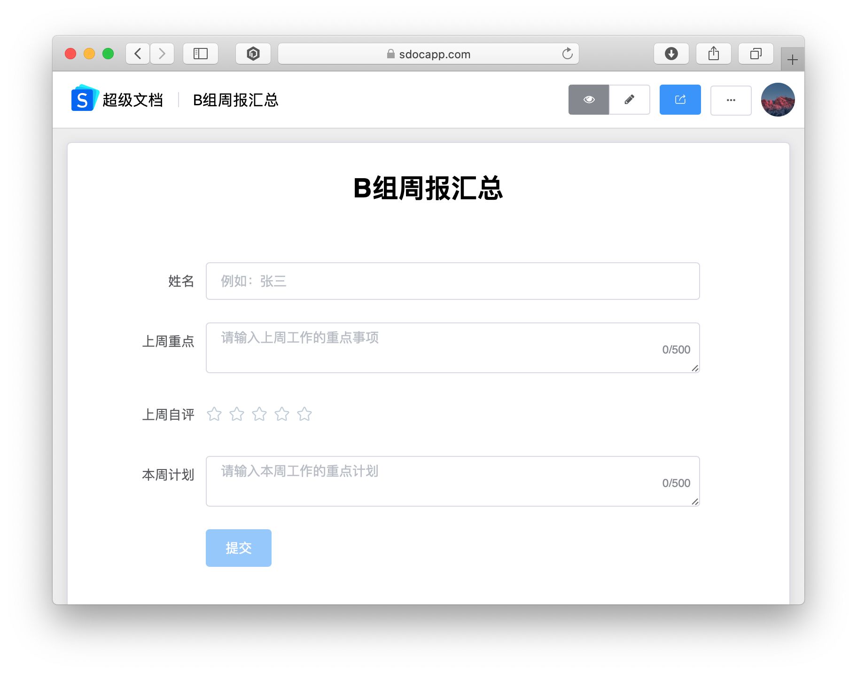Focus the 姓名 name input field
Screen dimensions: 857x674
point(453,281)
